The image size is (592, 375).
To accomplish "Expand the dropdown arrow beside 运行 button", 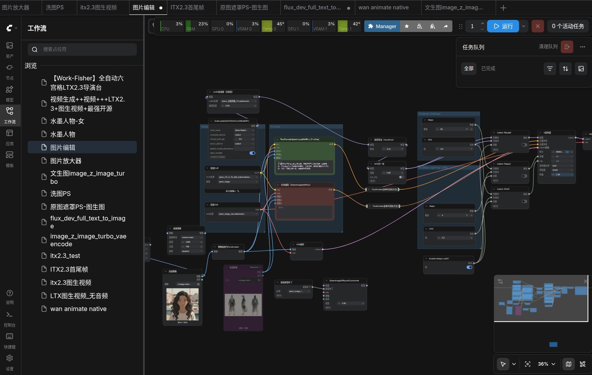I will 524,26.
